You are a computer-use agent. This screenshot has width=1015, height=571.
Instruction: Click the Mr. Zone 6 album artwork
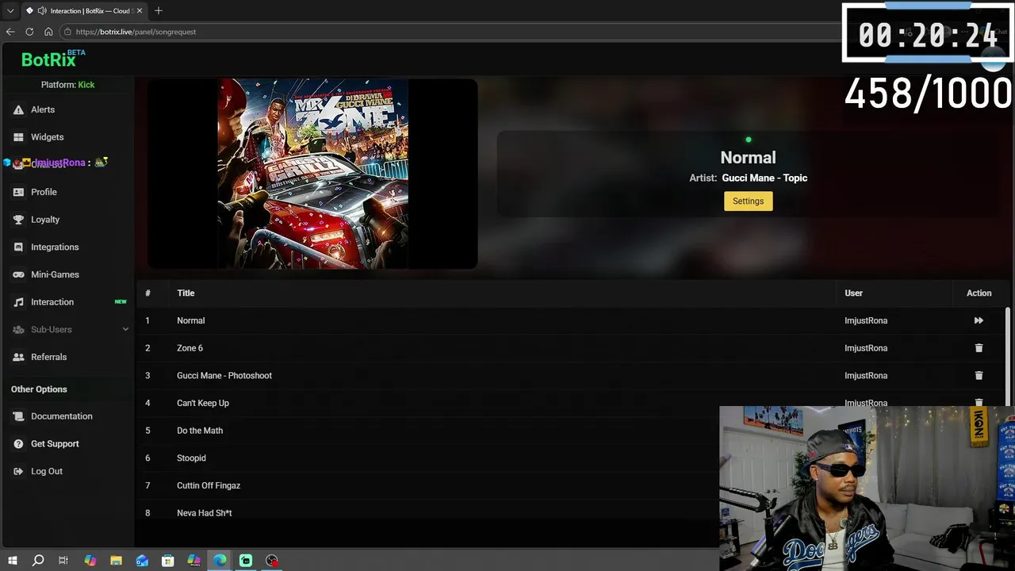[x=312, y=174]
